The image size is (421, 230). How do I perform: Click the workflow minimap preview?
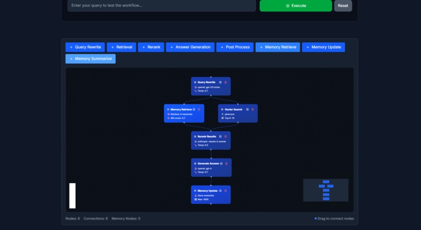click(326, 190)
